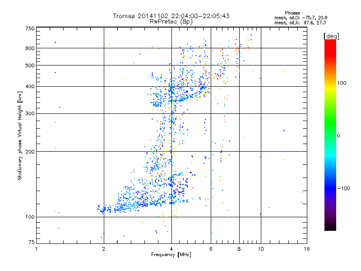The image size is (361, 271).
Task: Click the plot title 'Tromsø 20141102 22:04:00-22:05:43'
Action: click(x=171, y=16)
